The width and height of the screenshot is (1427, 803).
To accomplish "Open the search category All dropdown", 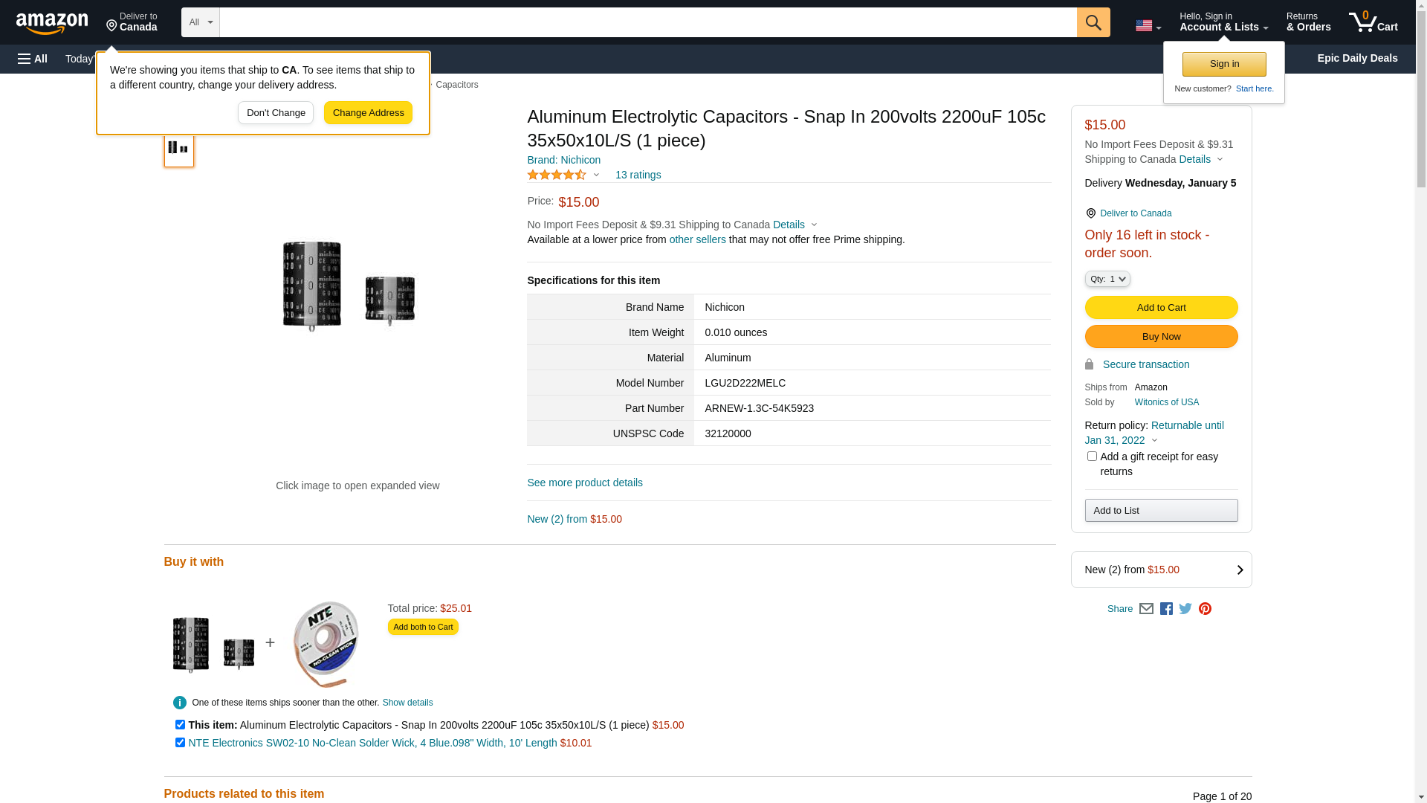I will pyautogui.click(x=201, y=22).
